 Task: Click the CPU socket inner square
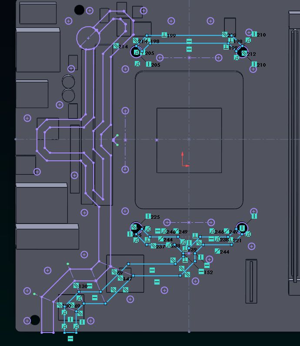point(189,140)
